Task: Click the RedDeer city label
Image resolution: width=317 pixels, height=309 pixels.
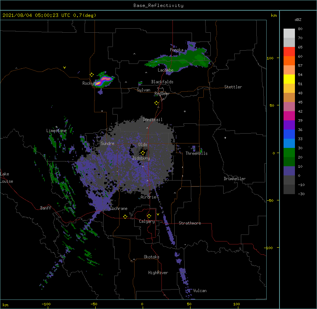Action: point(162,94)
